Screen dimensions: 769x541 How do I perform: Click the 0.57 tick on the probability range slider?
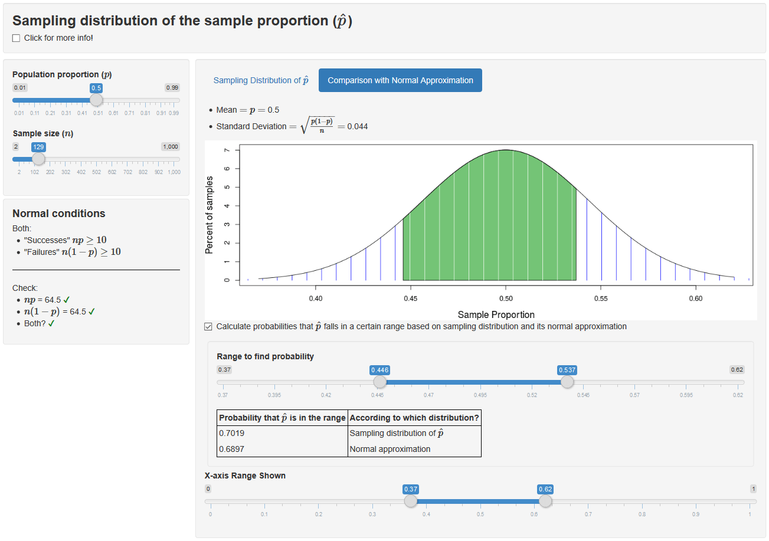(634, 382)
